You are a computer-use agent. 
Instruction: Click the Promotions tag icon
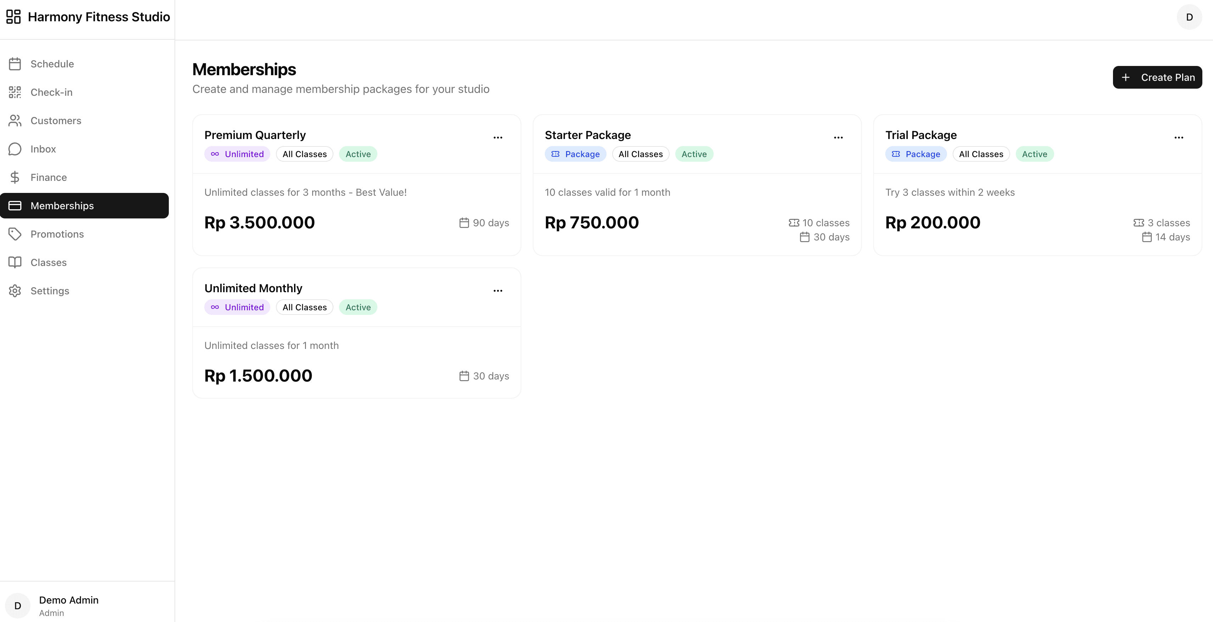click(x=15, y=234)
